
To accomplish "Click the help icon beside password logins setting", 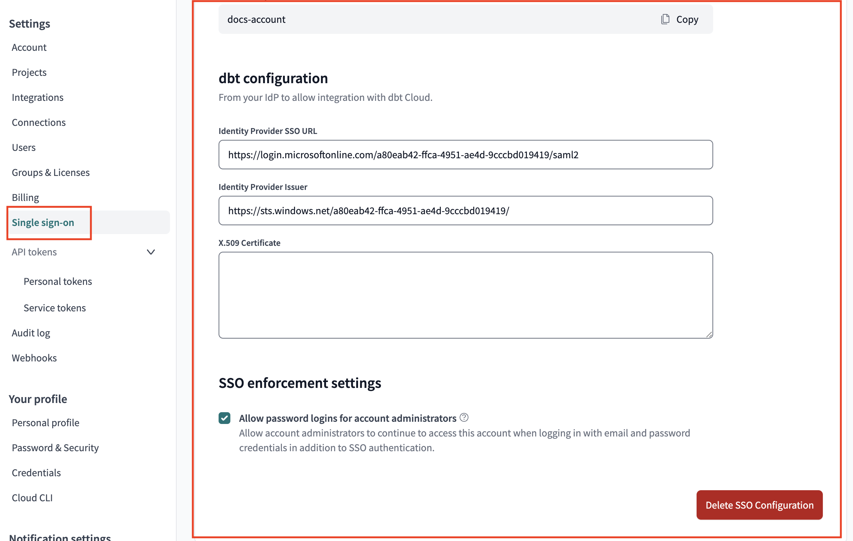I will [464, 417].
